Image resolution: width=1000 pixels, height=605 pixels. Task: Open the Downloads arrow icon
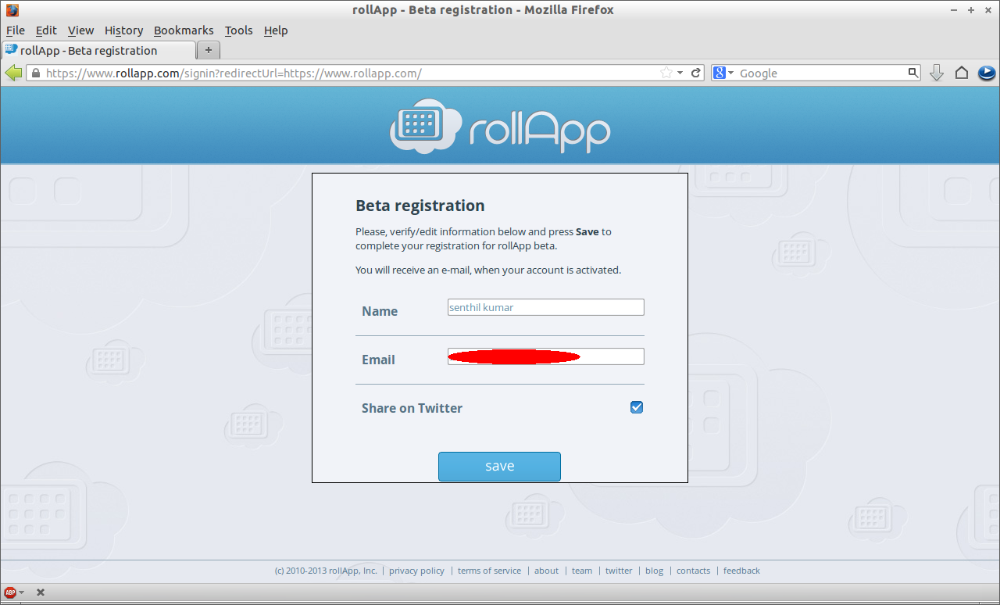(937, 73)
